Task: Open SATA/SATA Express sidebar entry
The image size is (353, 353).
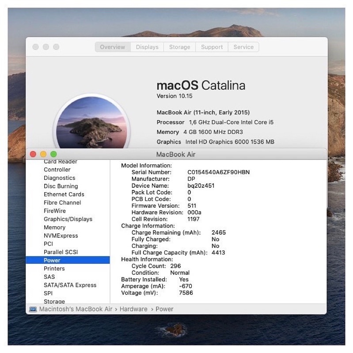Action: coord(70,285)
